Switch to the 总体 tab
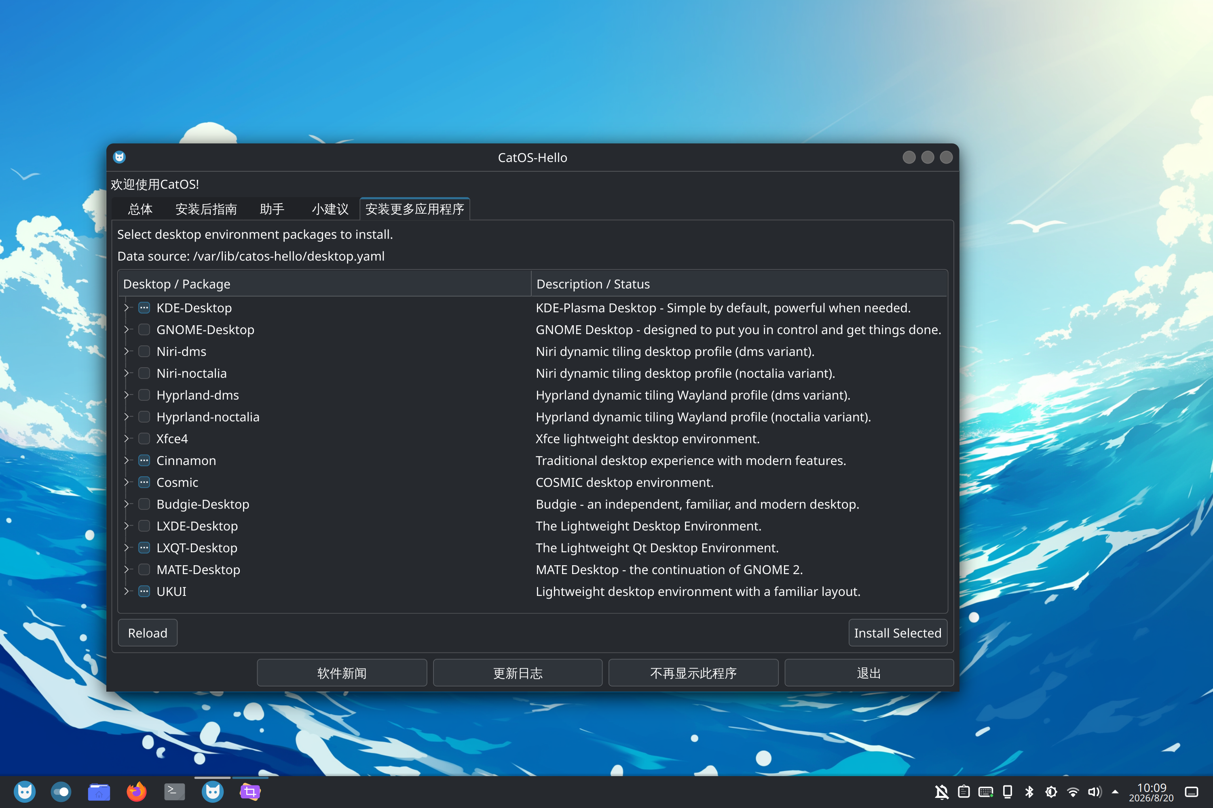 (140, 209)
